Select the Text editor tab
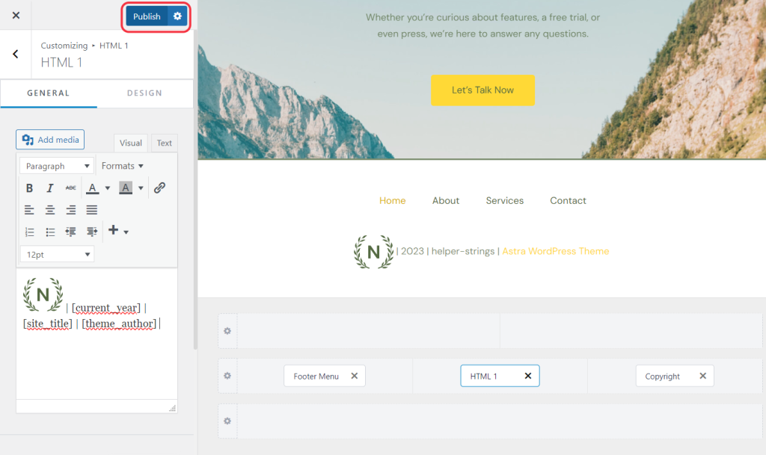The width and height of the screenshot is (766, 455). pyautogui.click(x=164, y=143)
